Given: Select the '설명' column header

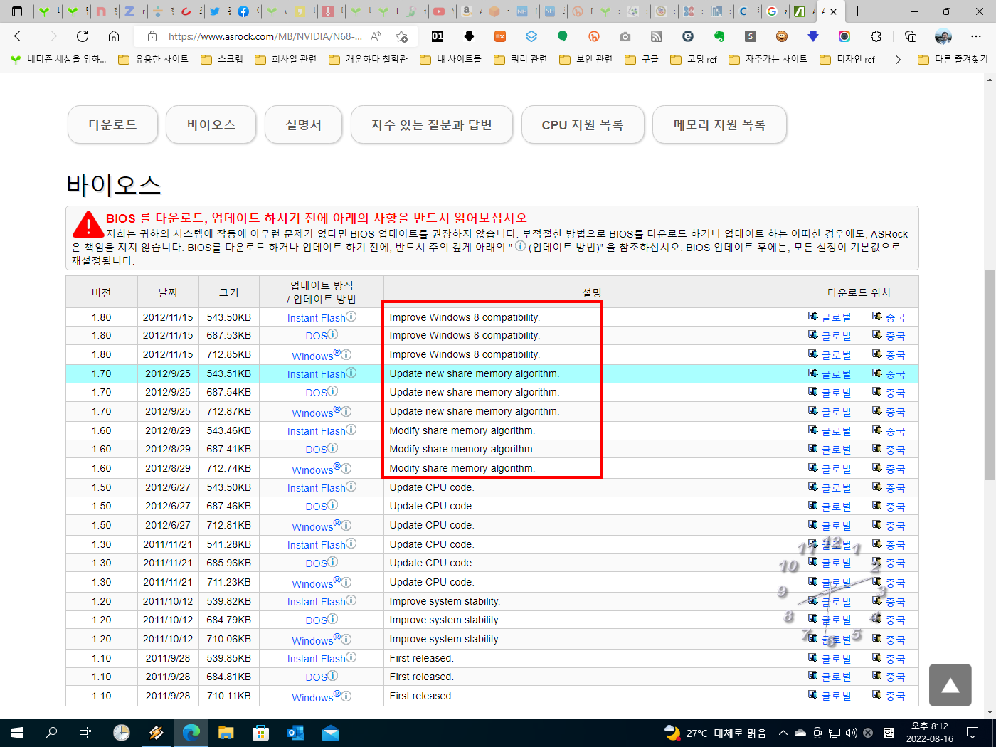Looking at the screenshot, I should coord(592,292).
